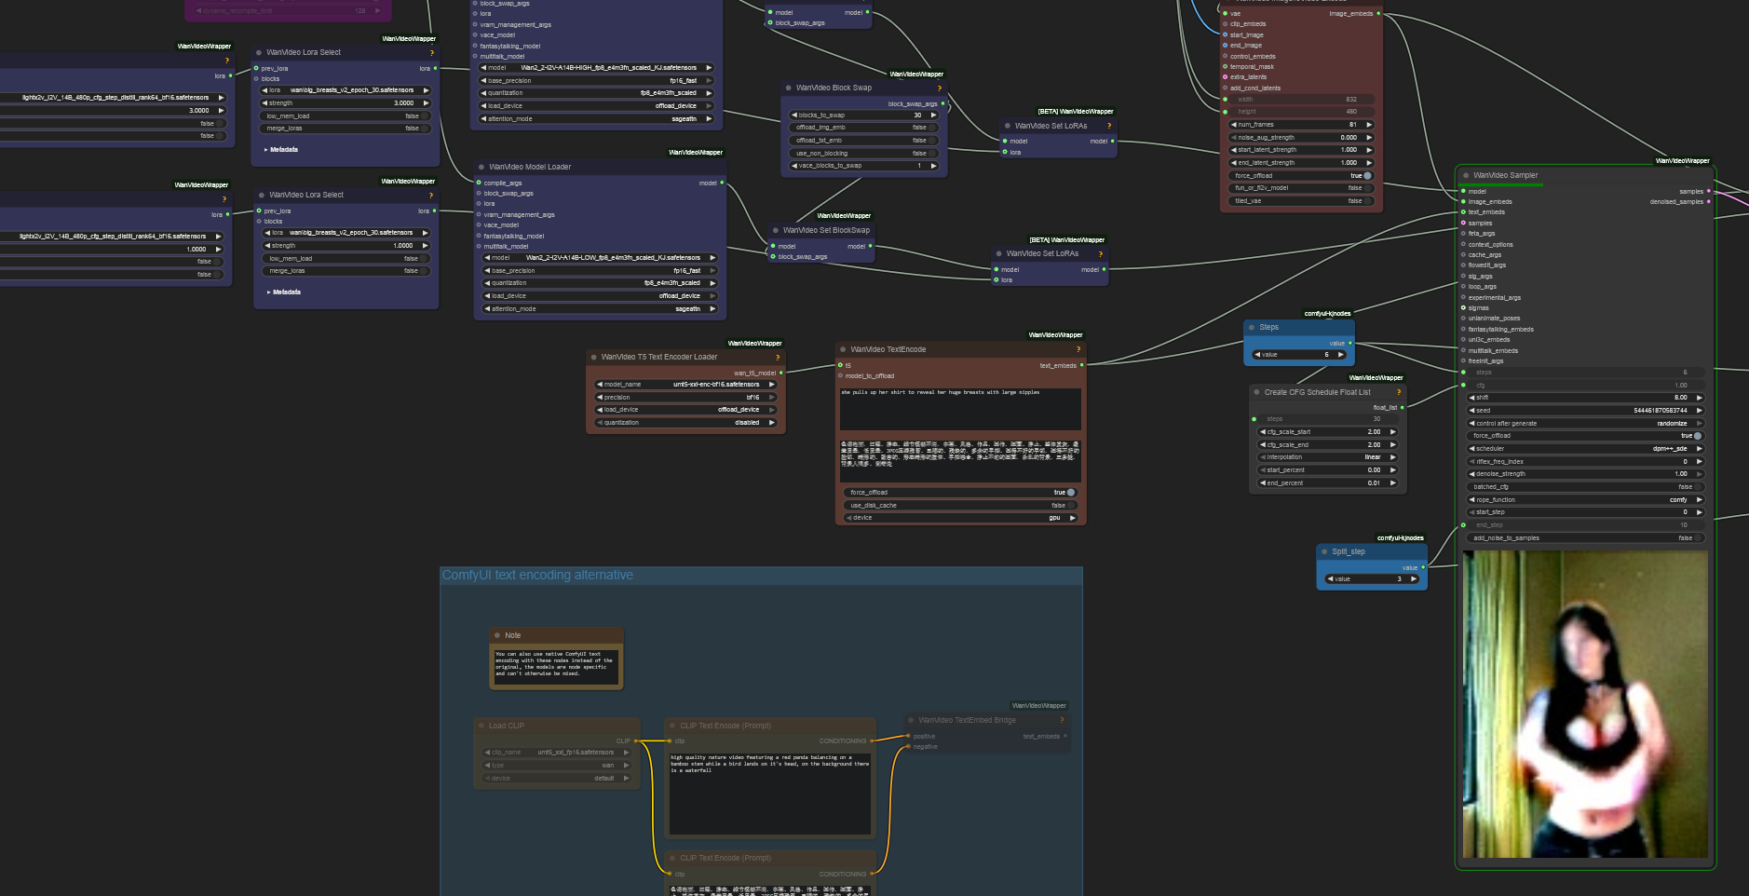The width and height of the screenshot is (1749, 896).
Task: Click the question mark on WanVideo TextEncode
Action: (x=1078, y=350)
